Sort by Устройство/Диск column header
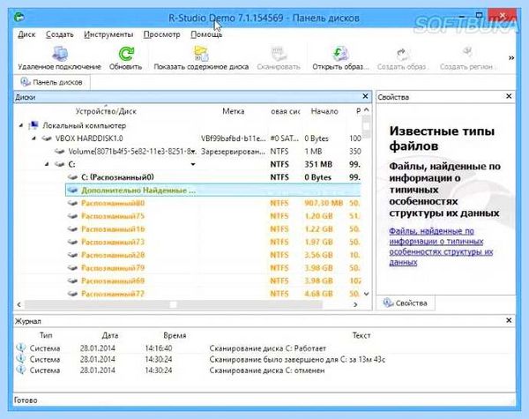529x419 pixels. [x=106, y=111]
